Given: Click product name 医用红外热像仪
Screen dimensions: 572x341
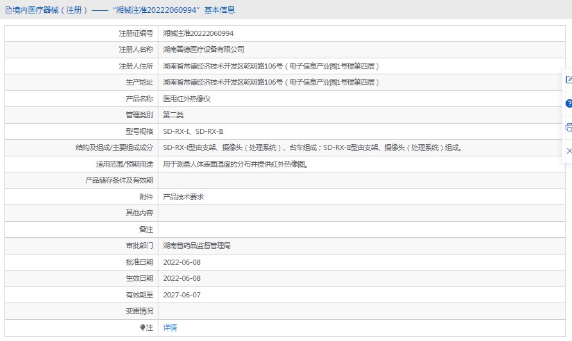Looking at the screenshot, I should tap(187, 99).
